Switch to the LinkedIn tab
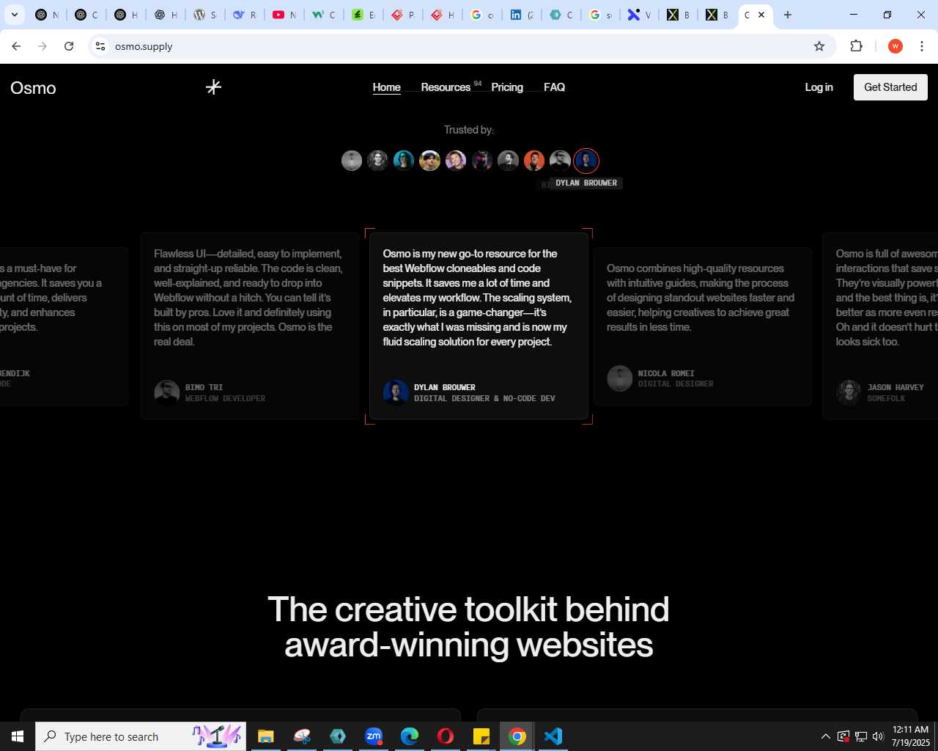Viewport: 938px width, 751px height. click(x=522, y=15)
